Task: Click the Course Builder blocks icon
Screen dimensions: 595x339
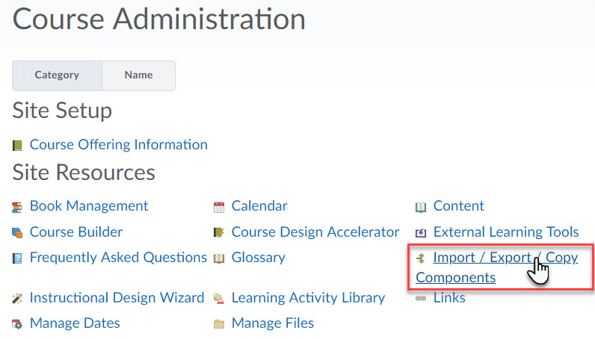Action: point(17,233)
